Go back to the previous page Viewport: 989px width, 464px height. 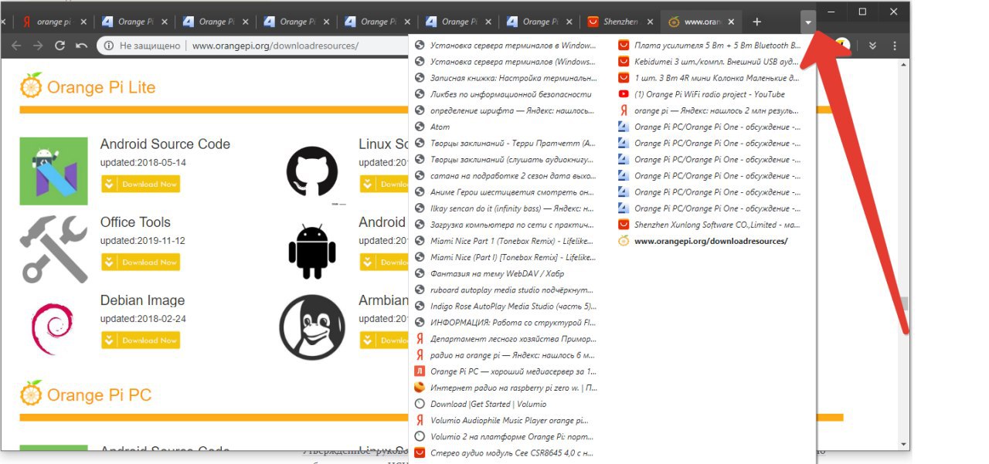tap(17, 46)
